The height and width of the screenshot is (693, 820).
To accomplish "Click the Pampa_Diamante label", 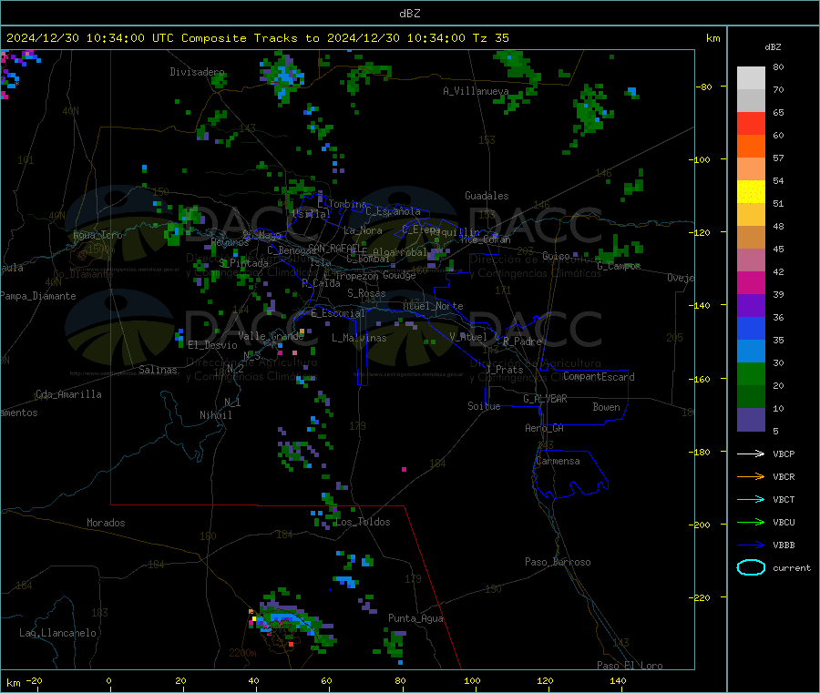I will point(37,296).
